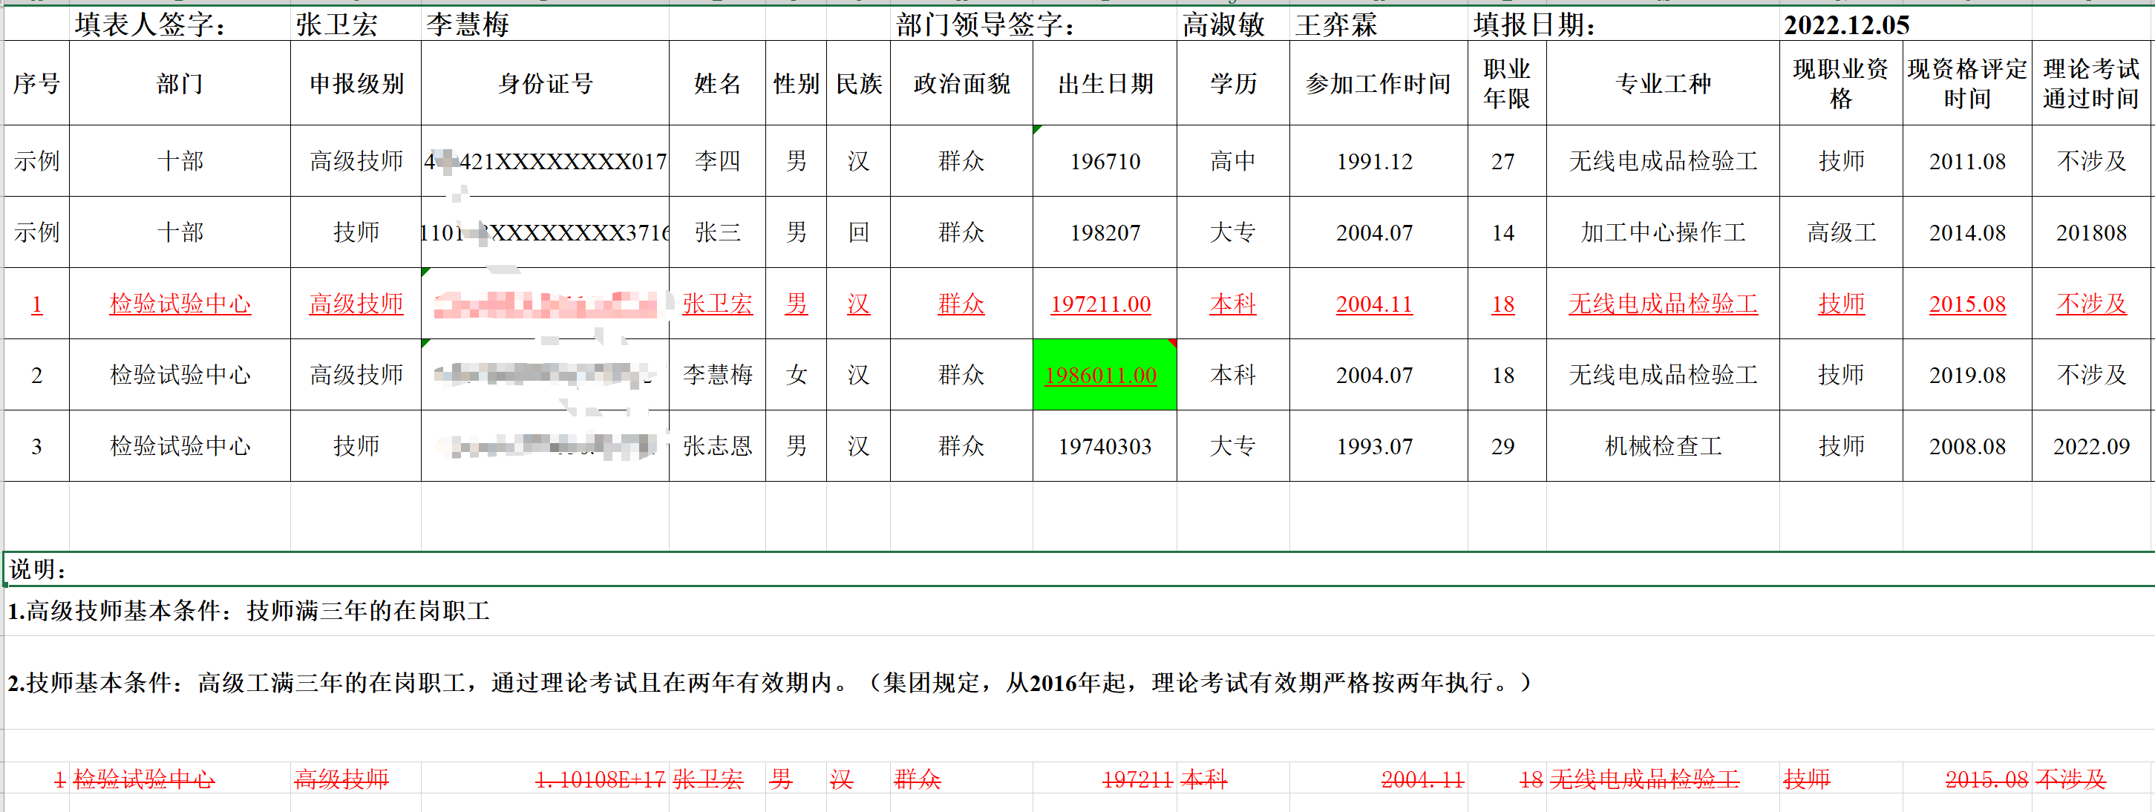
Task: Click the green highlighted cell 1986011.00
Action: coord(1105,375)
